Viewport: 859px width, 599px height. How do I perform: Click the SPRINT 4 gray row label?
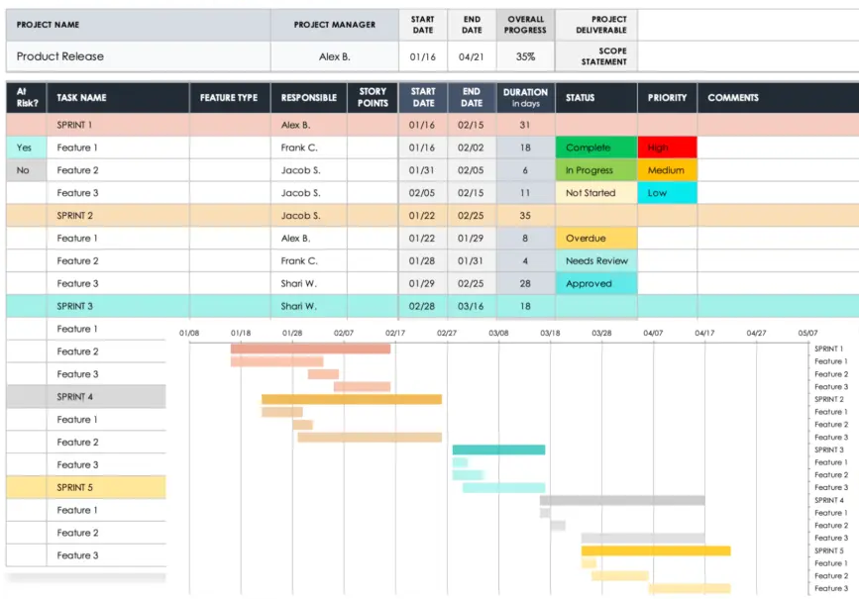point(75,397)
